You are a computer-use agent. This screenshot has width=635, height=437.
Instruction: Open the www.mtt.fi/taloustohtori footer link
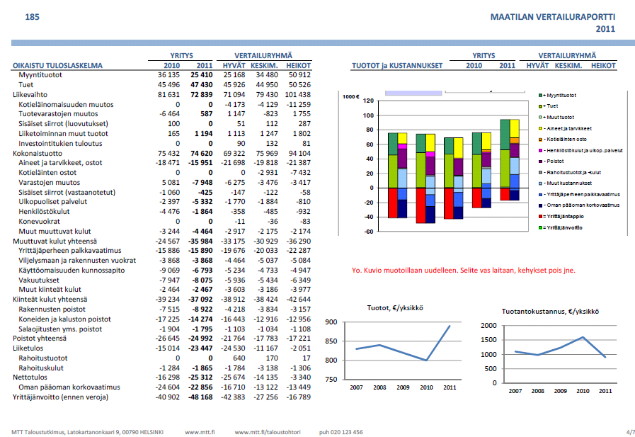tap(268, 432)
